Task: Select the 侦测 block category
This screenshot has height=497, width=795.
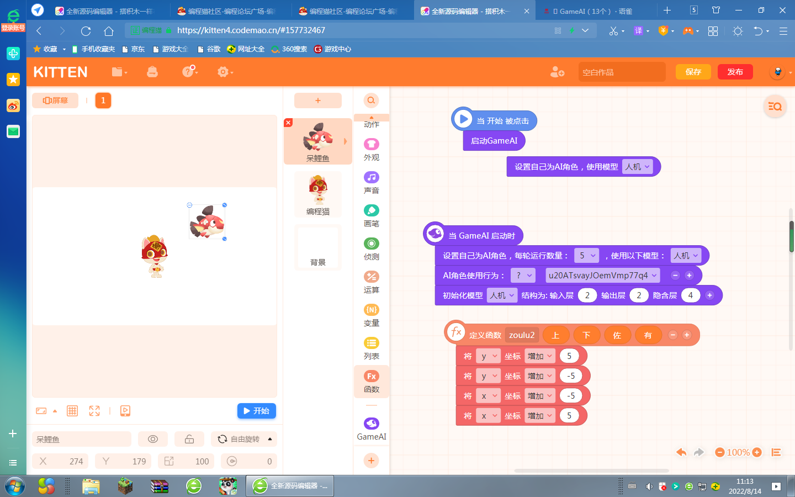Action: pyautogui.click(x=372, y=248)
